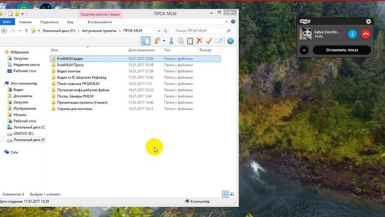Switch to large icons view in the status bar
385x217 pixels.
232,194
